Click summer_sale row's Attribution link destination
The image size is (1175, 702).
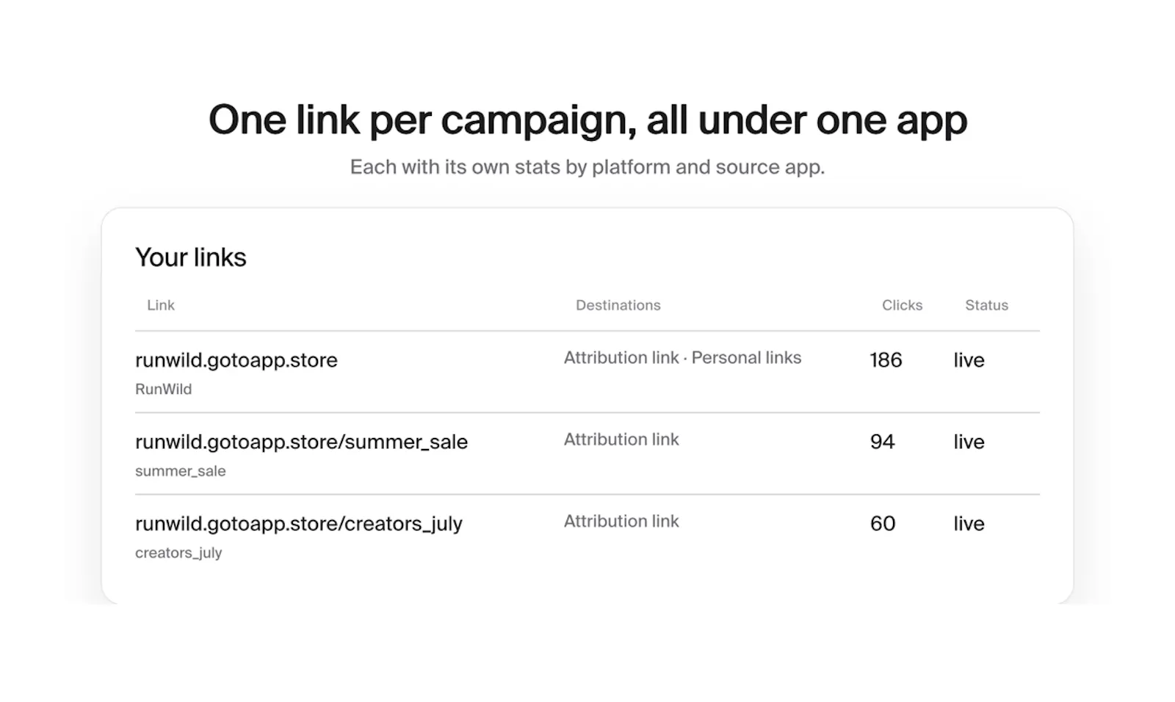(x=621, y=439)
